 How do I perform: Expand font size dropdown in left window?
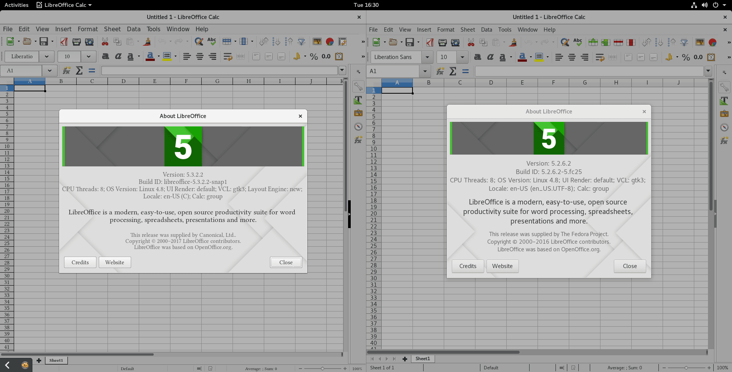(x=88, y=56)
